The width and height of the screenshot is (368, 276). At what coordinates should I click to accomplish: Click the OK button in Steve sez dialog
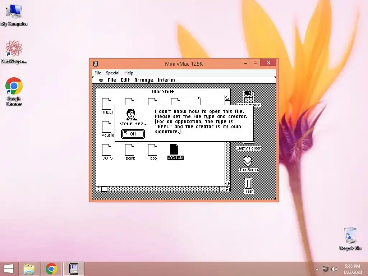133,134
